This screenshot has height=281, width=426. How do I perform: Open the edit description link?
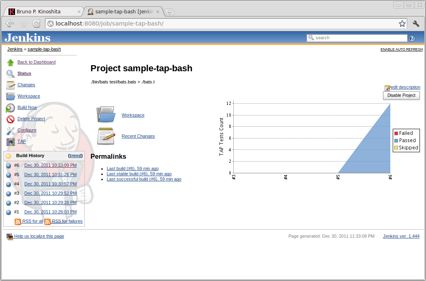tap(405, 87)
